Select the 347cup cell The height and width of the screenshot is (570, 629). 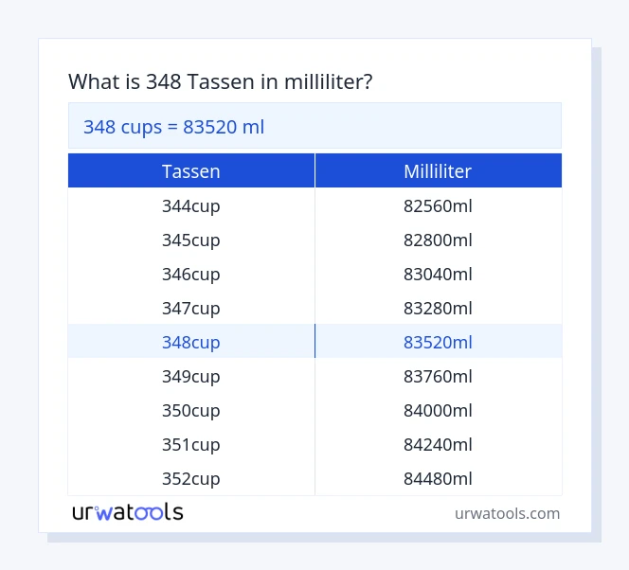[191, 308]
